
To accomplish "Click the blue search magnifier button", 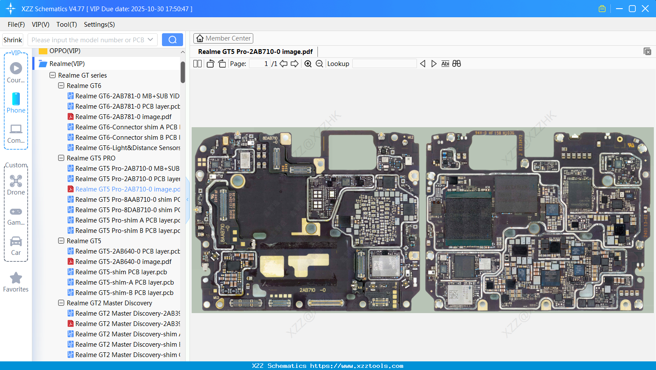I will [172, 40].
